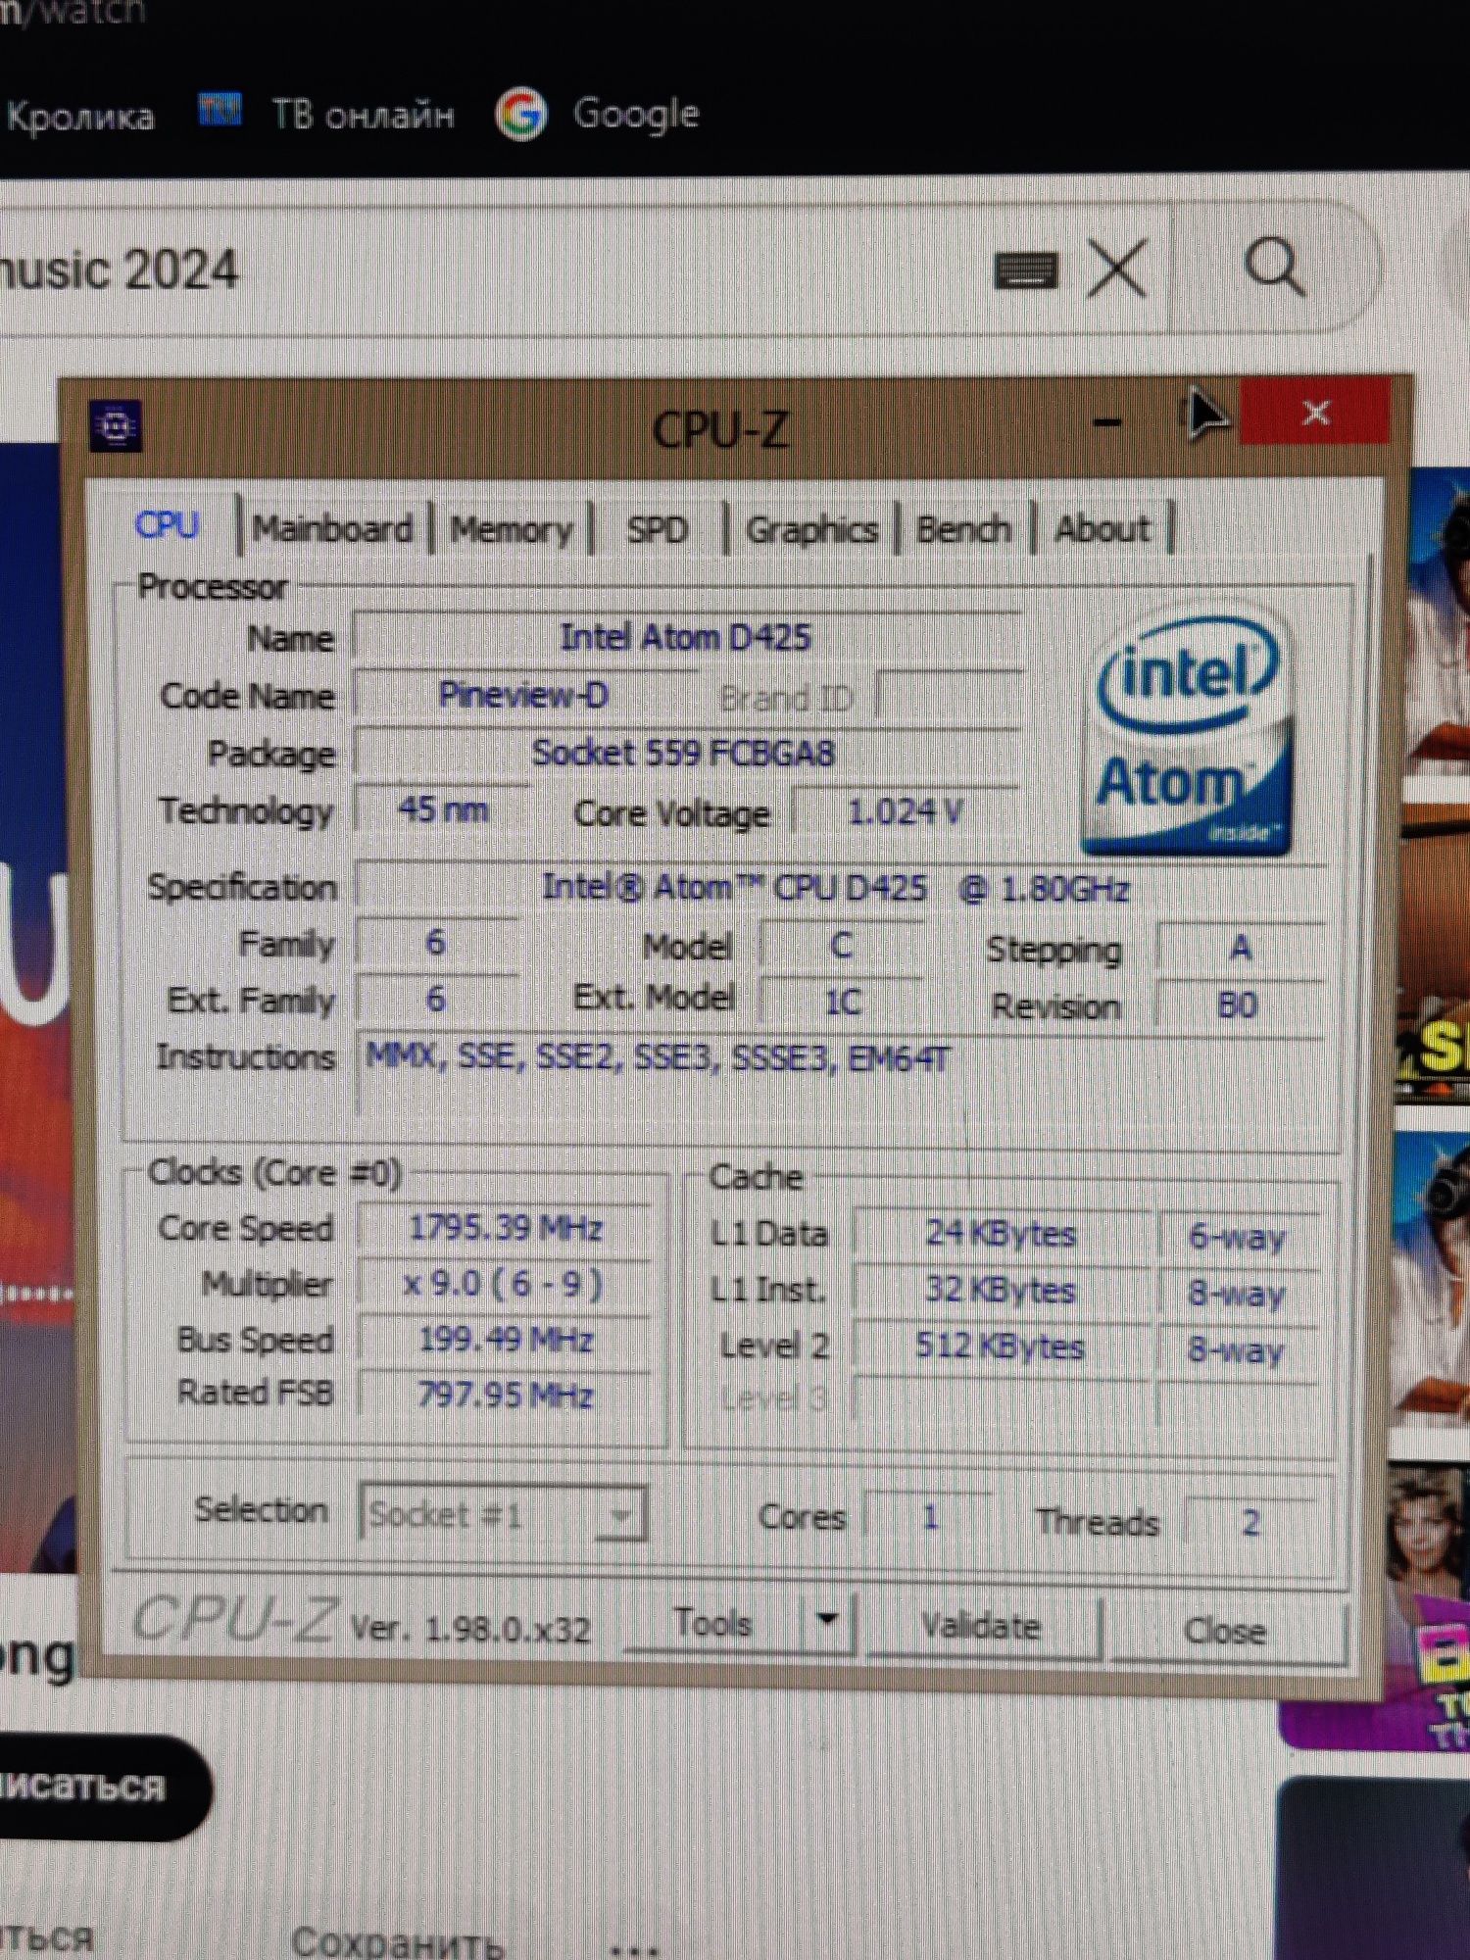Viewport: 1470px width, 1960px height.
Task: Click the 45 nm technology value
Action: 443,809
